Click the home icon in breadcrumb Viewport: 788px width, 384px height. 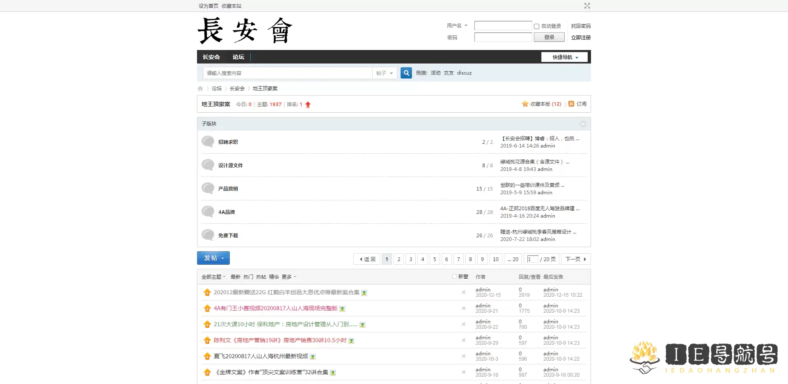tap(200, 89)
